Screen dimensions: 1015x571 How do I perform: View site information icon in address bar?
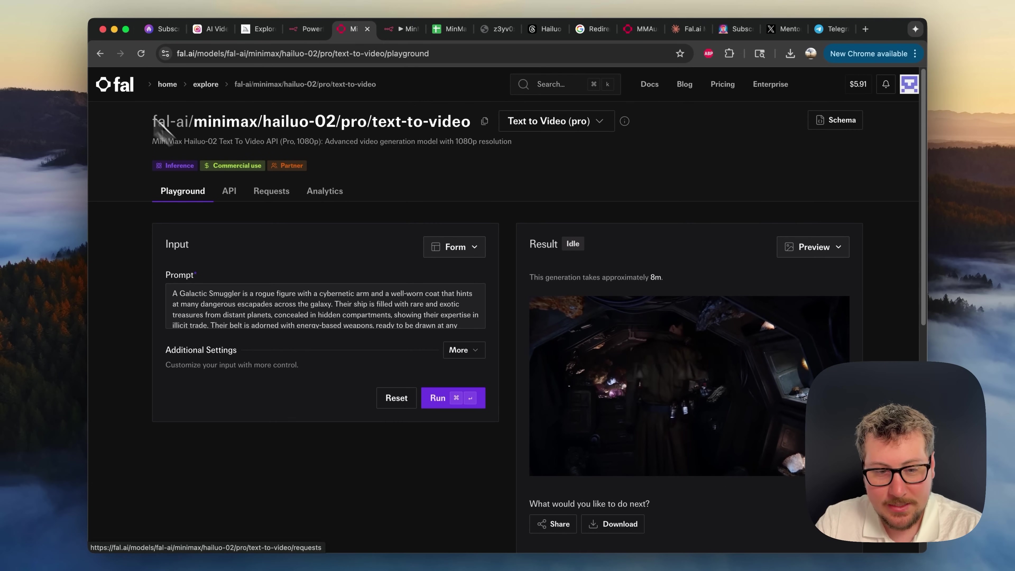165,54
